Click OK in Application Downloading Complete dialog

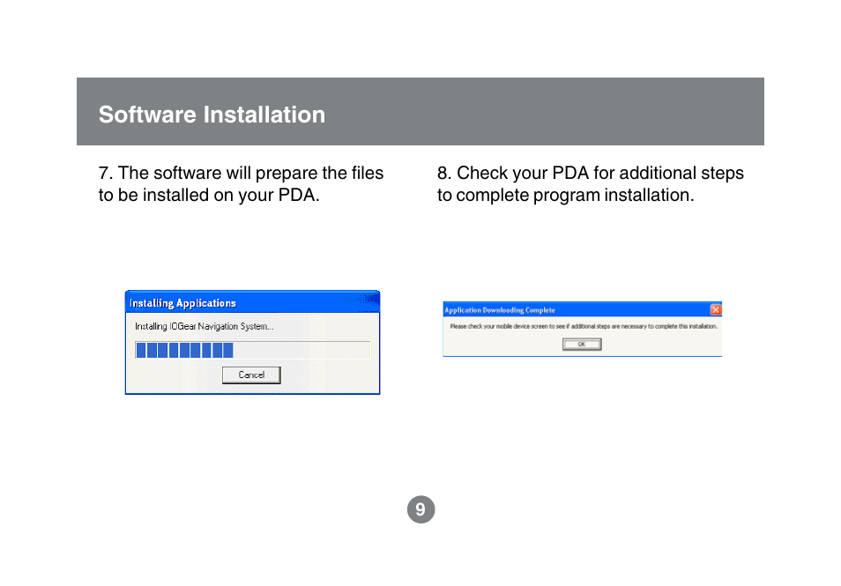582,345
